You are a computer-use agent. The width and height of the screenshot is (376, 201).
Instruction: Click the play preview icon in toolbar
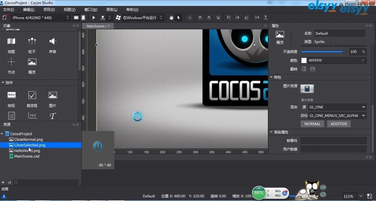click(94, 18)
